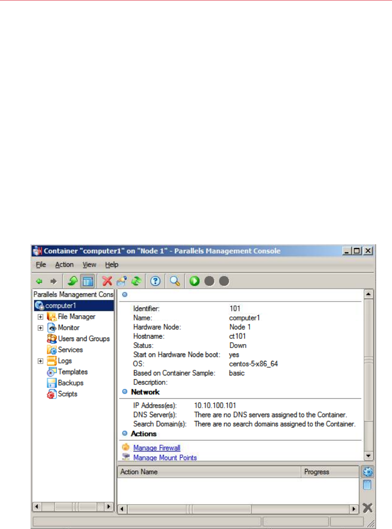Open the View menu

pos(89,264)
